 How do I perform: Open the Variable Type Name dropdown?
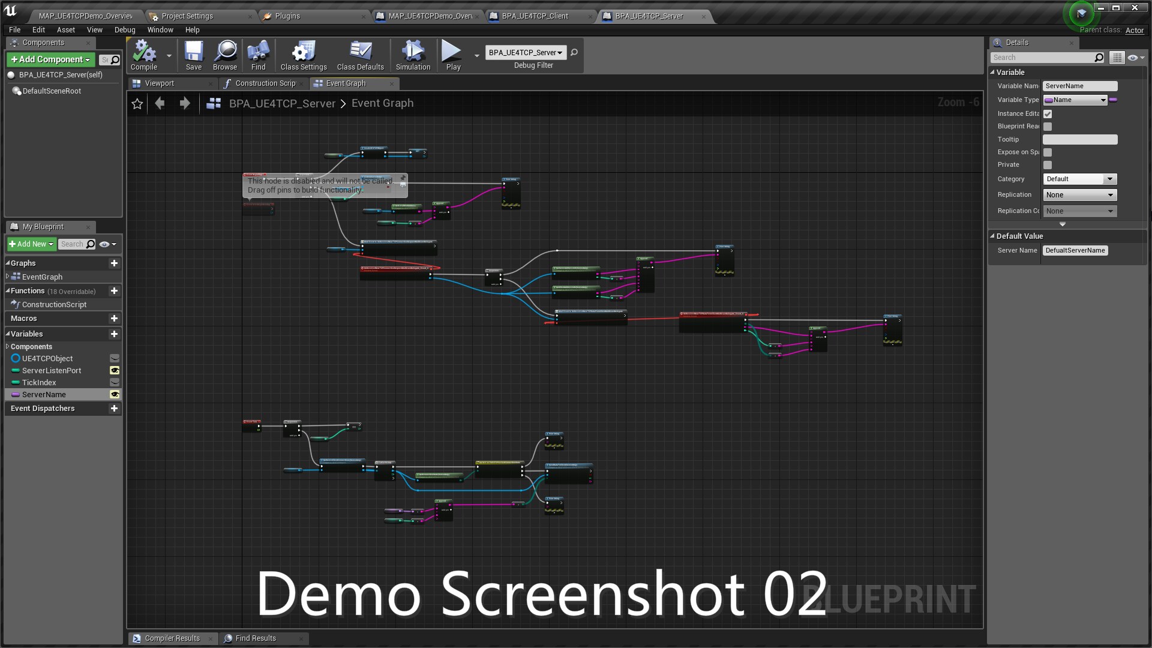click(x=1075, y=100)
